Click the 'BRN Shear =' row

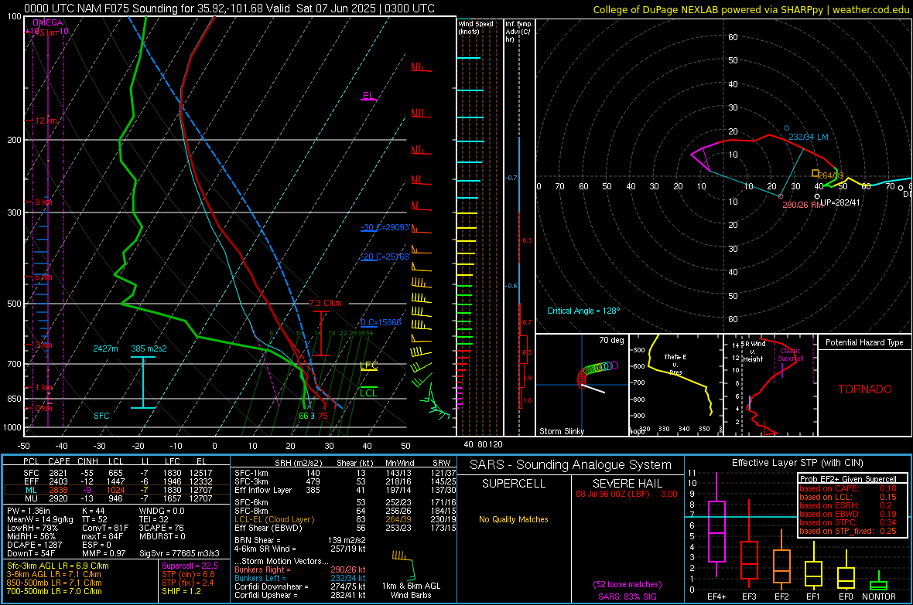[299, 540]
